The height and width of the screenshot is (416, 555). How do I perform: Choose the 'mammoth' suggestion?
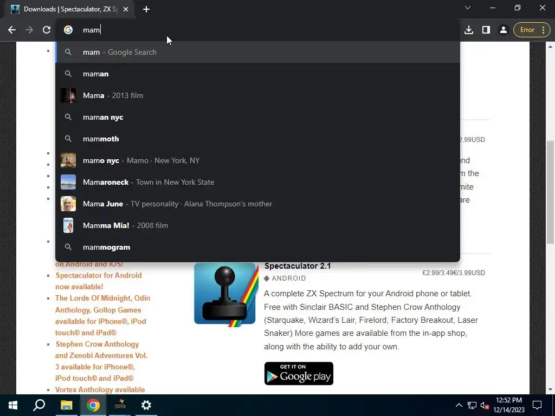pos(257,139)
